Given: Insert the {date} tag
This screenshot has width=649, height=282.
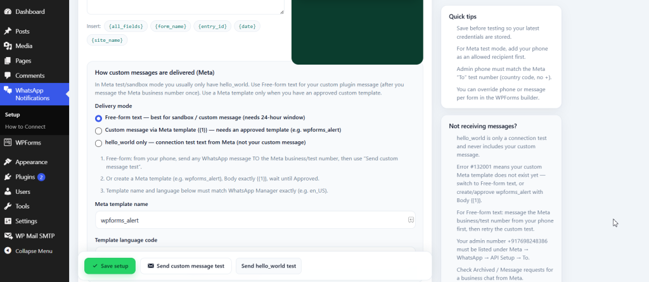Looking at the screenshot, I should (247, 26).
